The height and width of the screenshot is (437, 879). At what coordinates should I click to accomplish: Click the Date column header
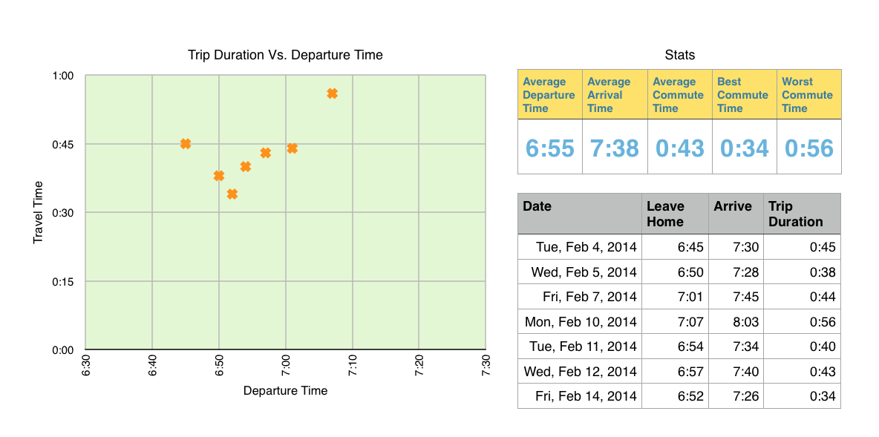coord(579,214)
